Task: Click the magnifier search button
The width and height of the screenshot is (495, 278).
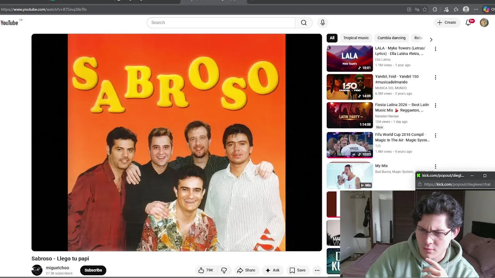Action: tap(304, 22)
